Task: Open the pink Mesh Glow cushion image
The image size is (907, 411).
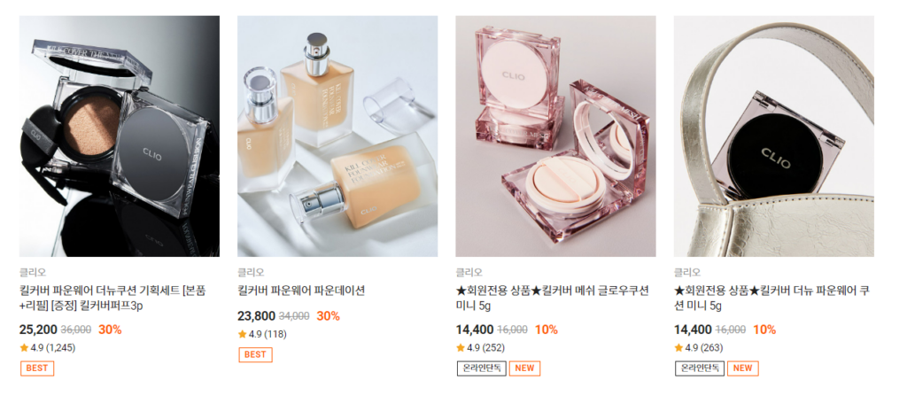Action: (555, 136)
